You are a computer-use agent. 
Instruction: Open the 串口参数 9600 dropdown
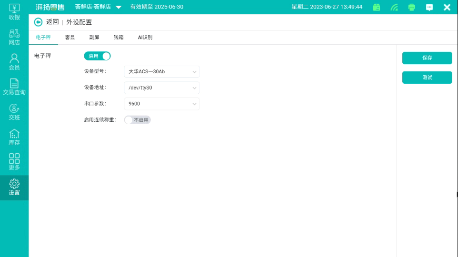click(161, 104)
